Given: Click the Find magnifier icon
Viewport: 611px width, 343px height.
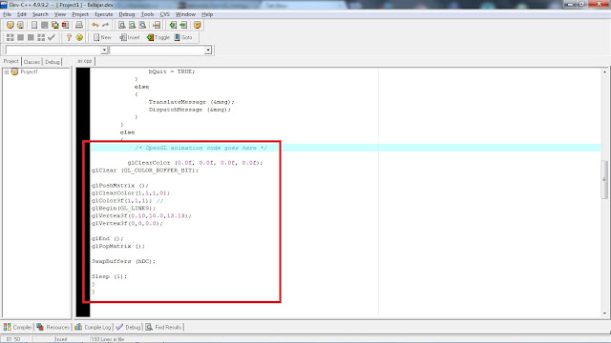Looking at the screenshot, I should tap(121, 25).
